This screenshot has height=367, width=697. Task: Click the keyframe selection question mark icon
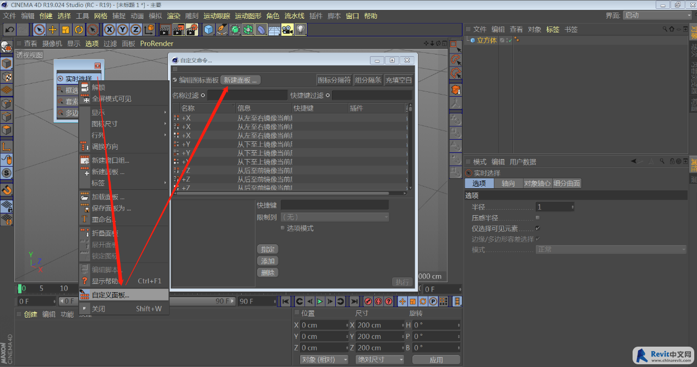(x=389, y=302)
